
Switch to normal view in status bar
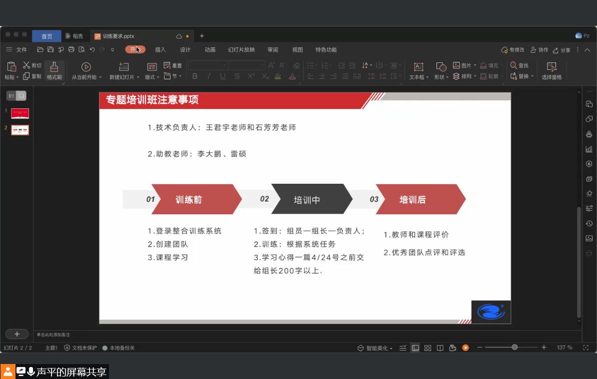click(x=415, y=348)
